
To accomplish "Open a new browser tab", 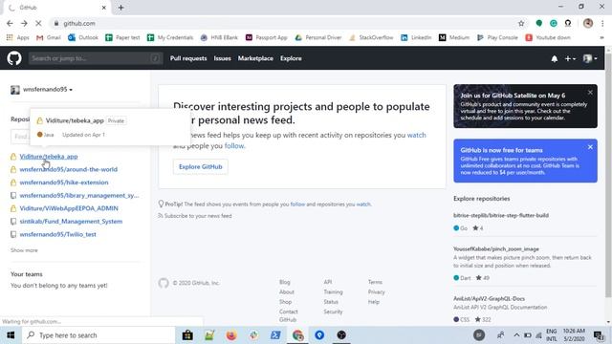I will (120, 8).
